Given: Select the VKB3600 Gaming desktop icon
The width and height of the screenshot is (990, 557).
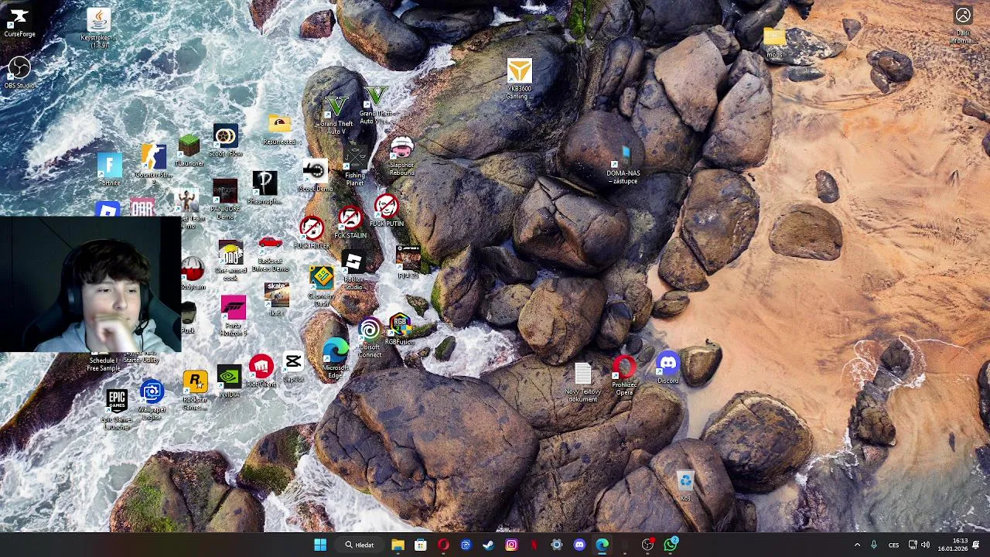Looking at the screenshot, I should pyautogui.click(x=519, y=80).
